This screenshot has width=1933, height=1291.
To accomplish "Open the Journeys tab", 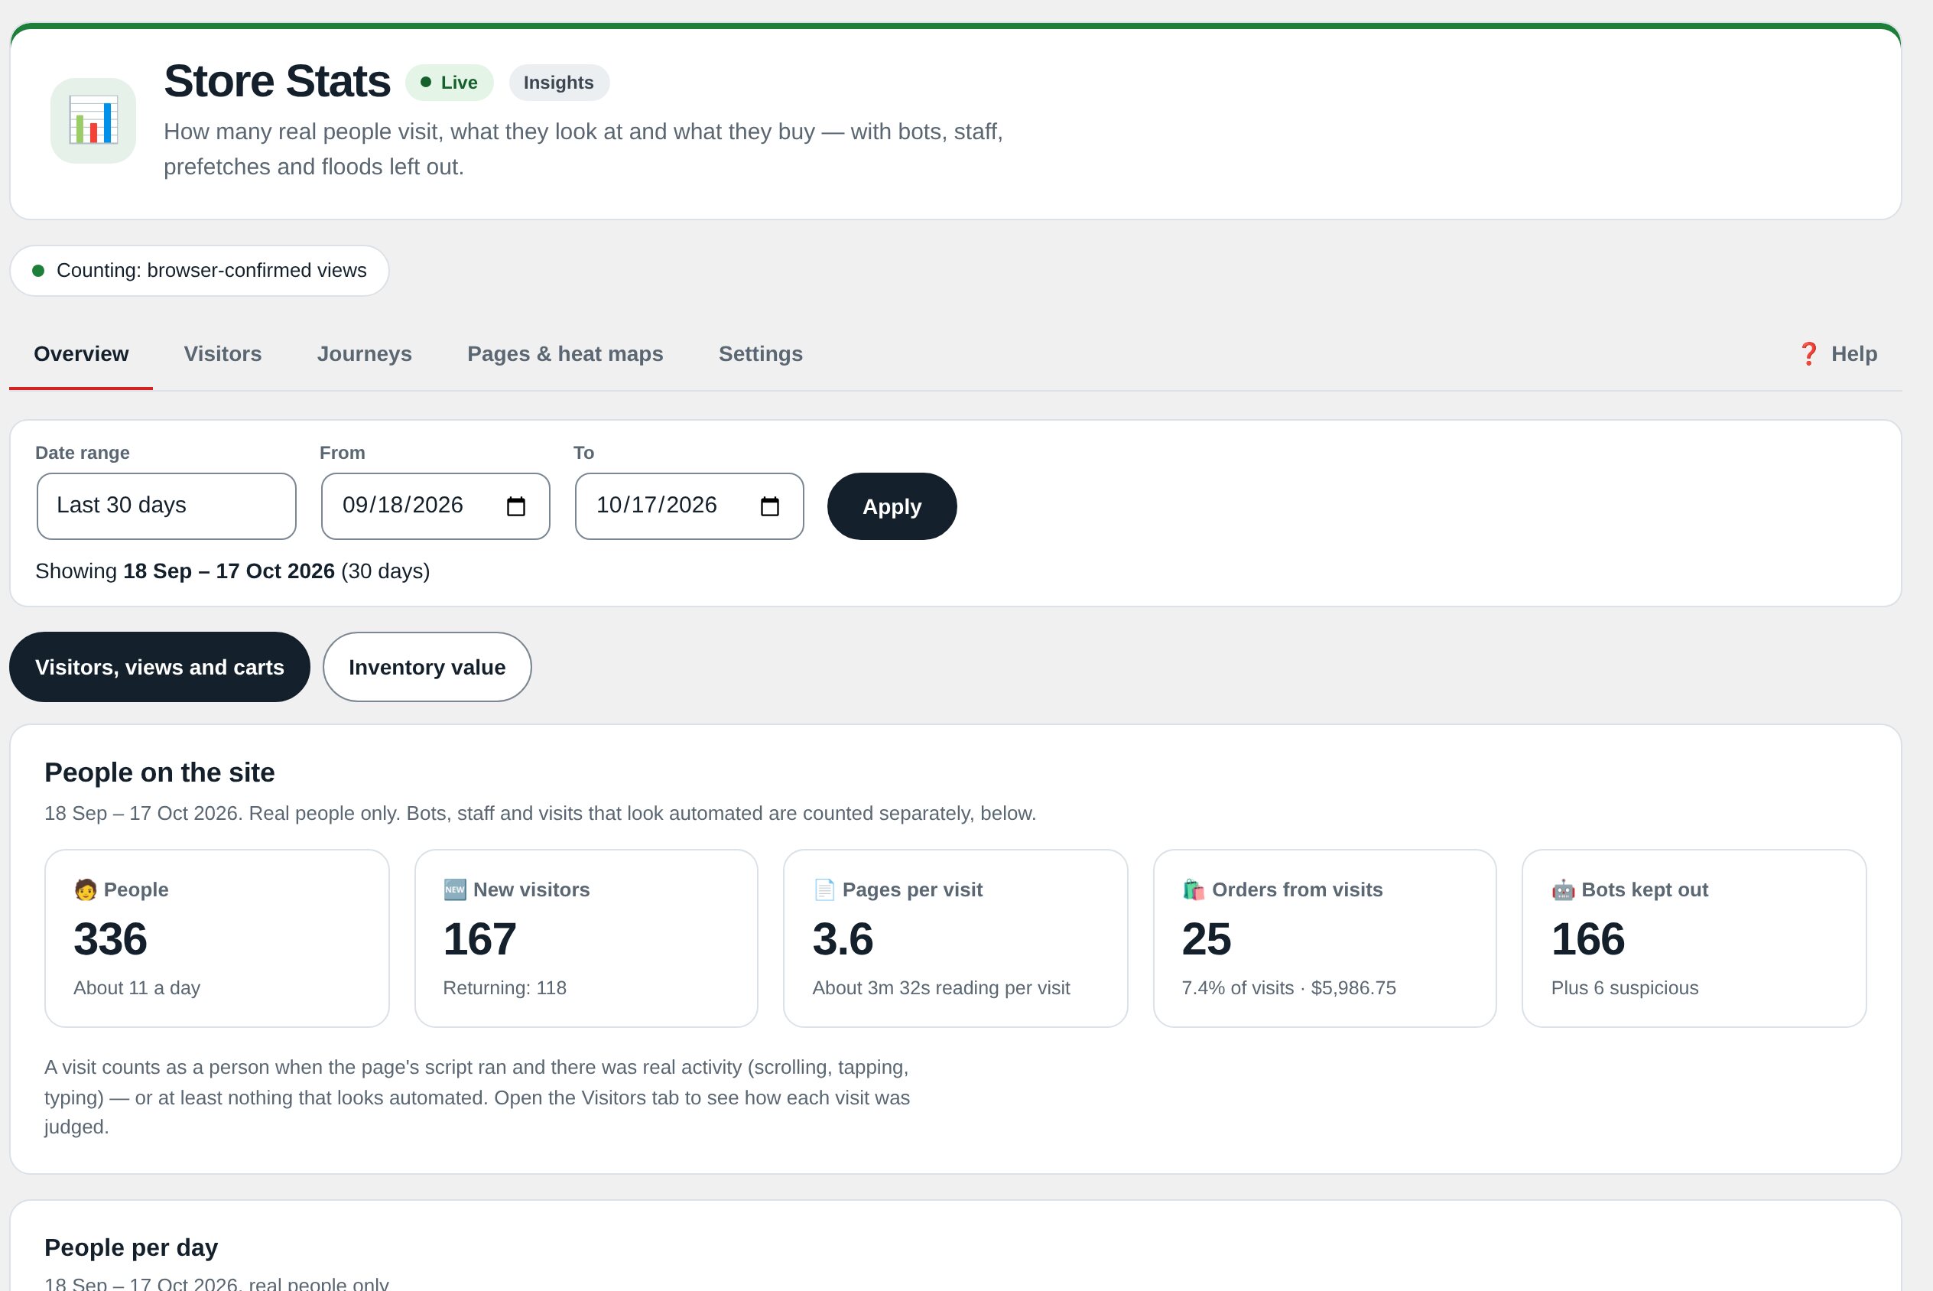I will [x=365, y=354].
